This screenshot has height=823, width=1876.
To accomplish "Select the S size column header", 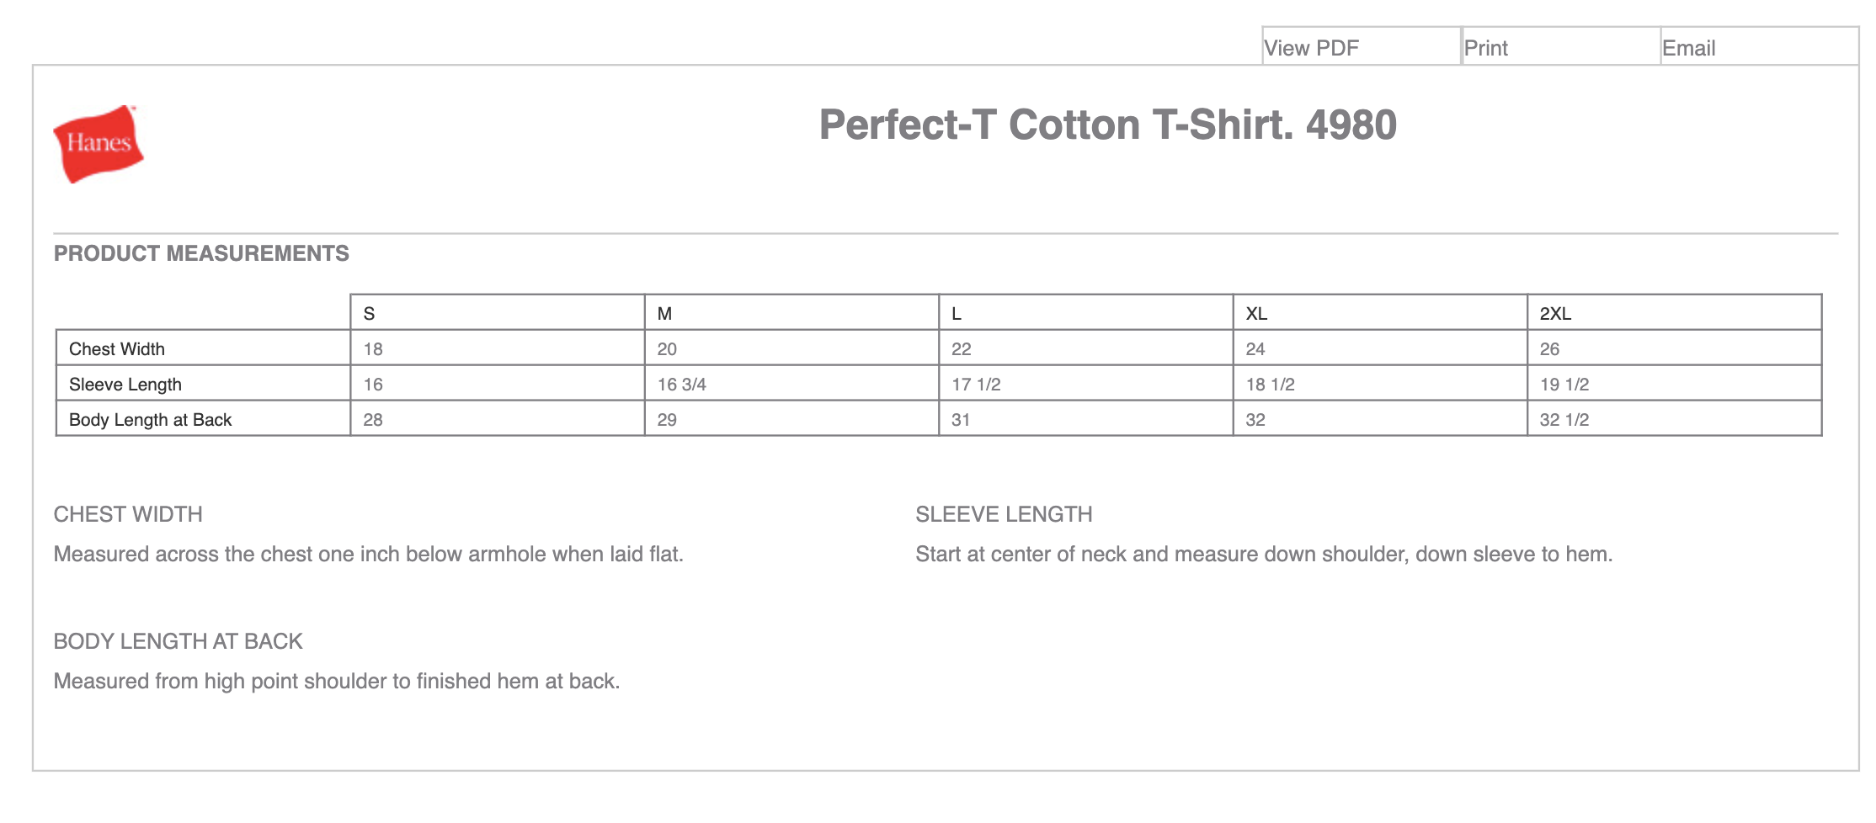I will pyautogui.click(x=498, y=313).
